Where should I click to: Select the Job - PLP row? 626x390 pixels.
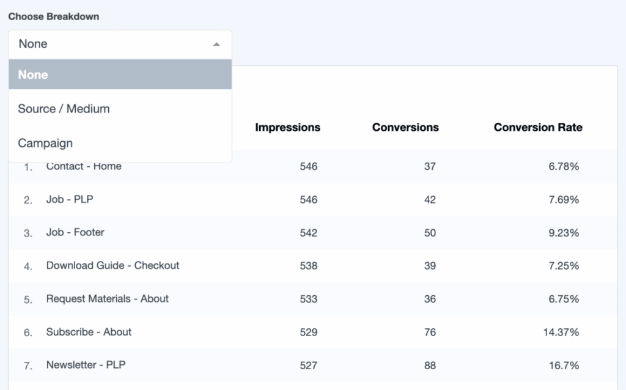(70, 199)
